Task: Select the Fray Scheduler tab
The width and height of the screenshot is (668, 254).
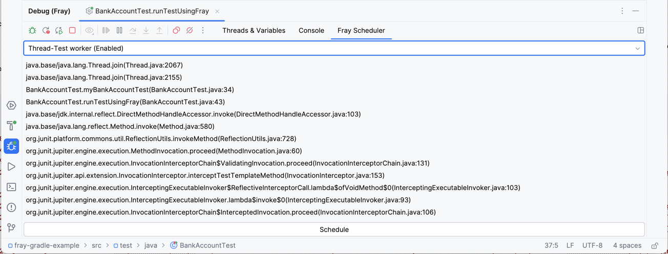Action: [361, 31]
